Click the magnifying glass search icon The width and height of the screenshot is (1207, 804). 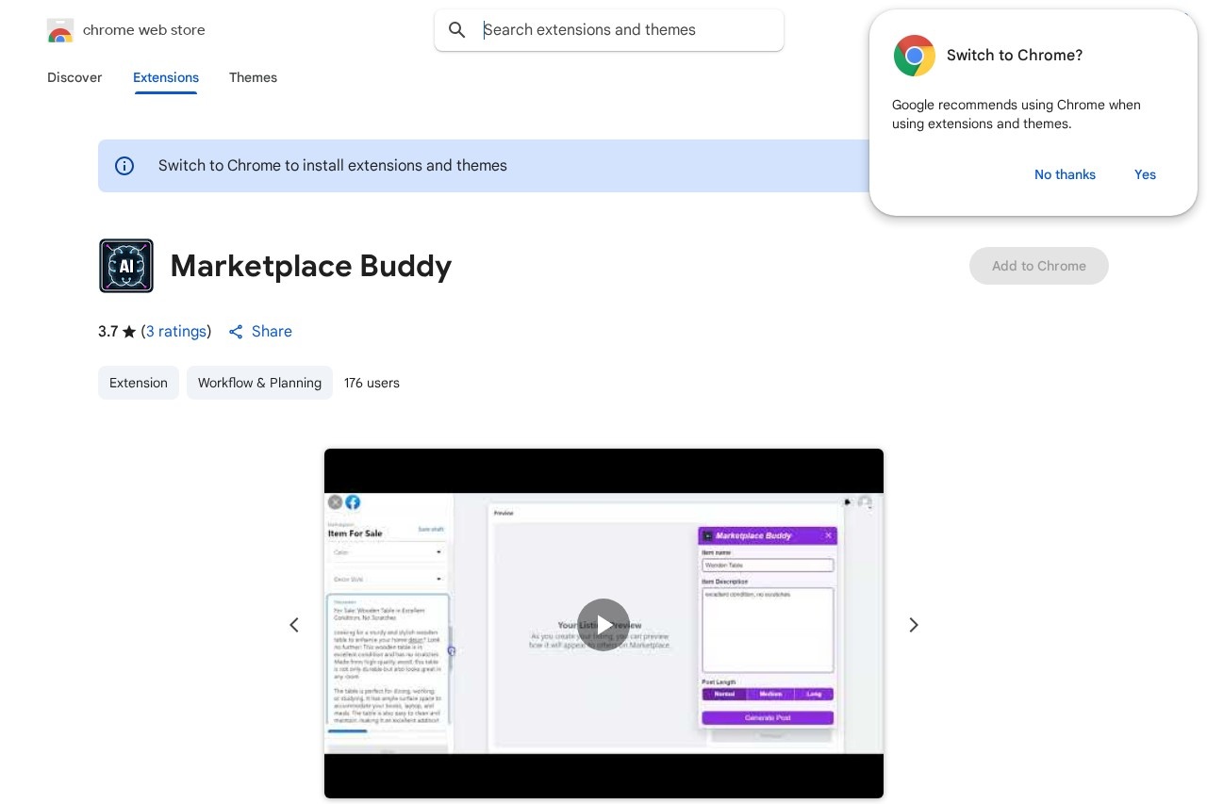(x=457, y=30)
